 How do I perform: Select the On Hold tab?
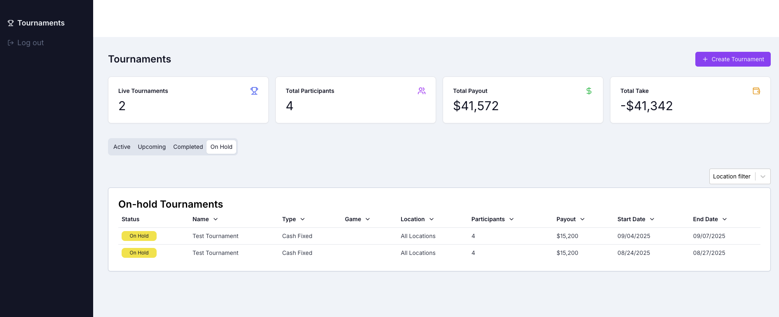221,147
